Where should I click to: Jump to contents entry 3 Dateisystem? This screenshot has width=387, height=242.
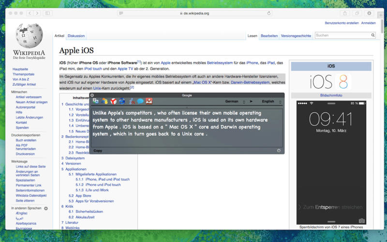pyautogui.click(x=73, y=158)
